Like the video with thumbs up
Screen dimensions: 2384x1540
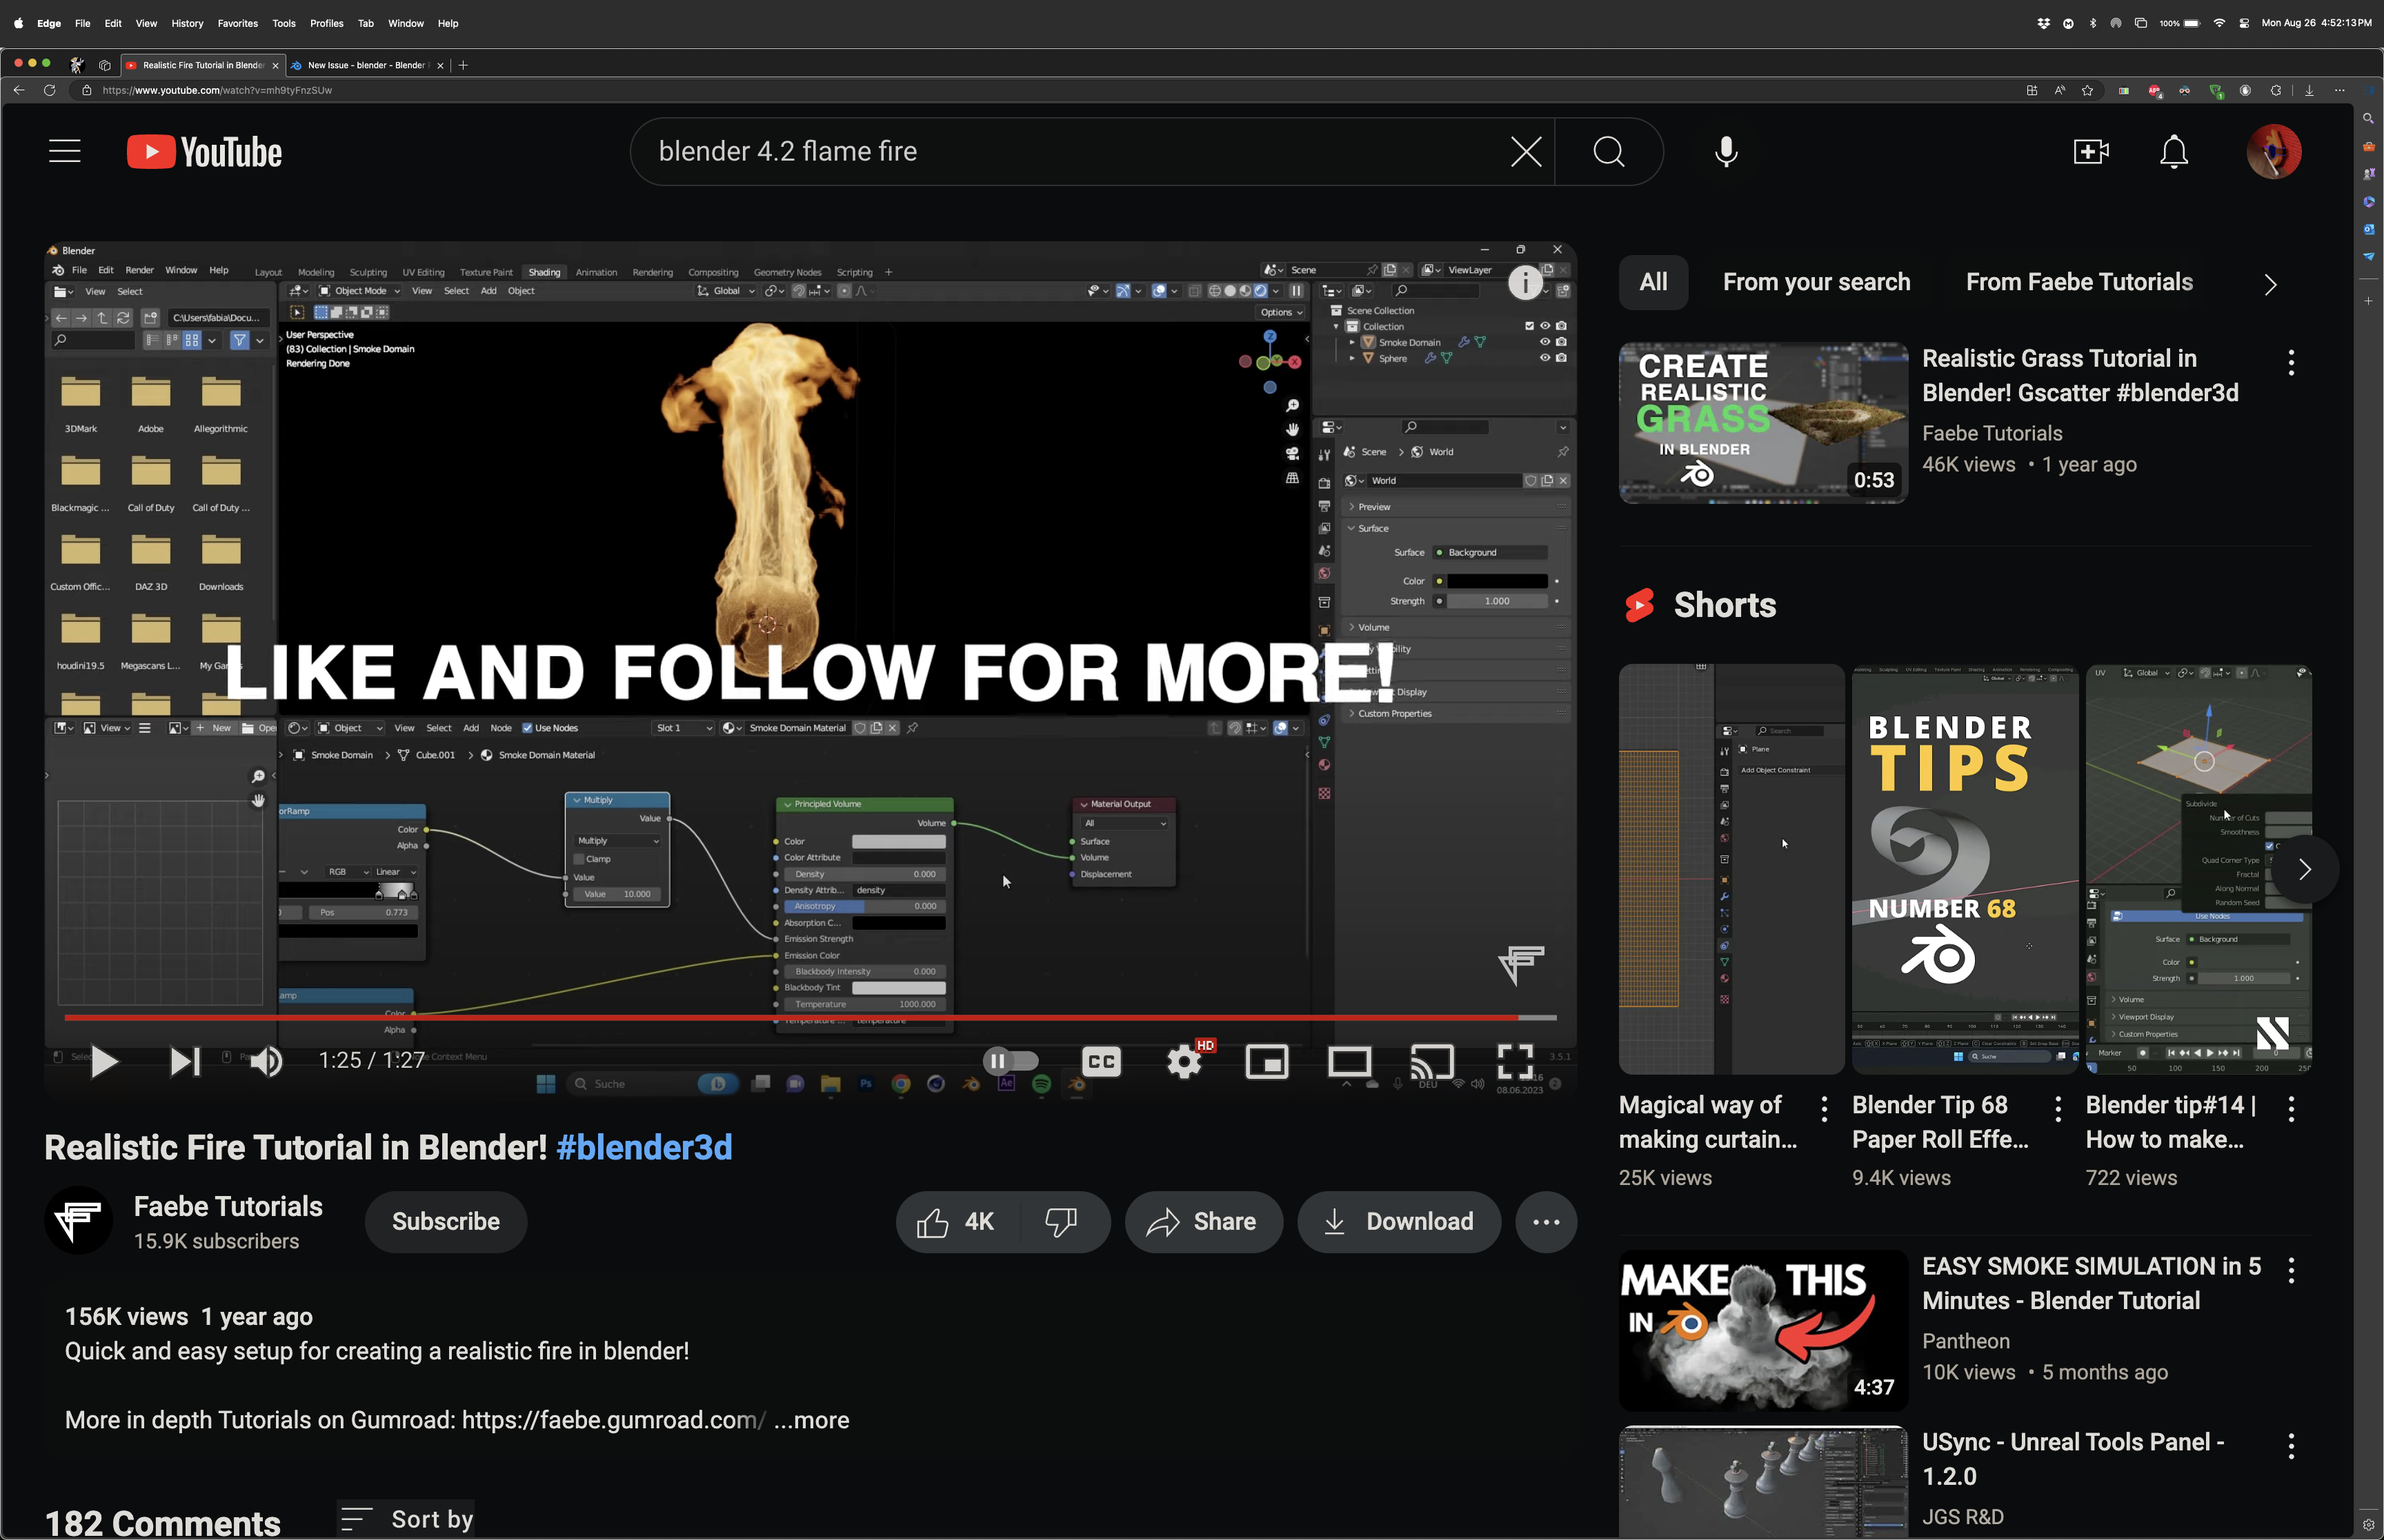[956, 1222]
